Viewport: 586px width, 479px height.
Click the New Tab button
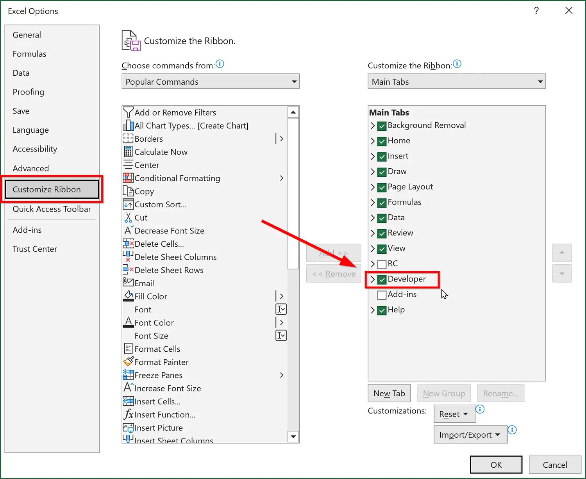pos(389,393)
